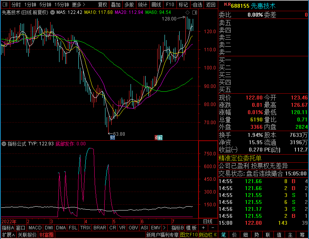The image size is (309, 239).
Task: Click stock code 688155
Action: [x=240, y=6]
